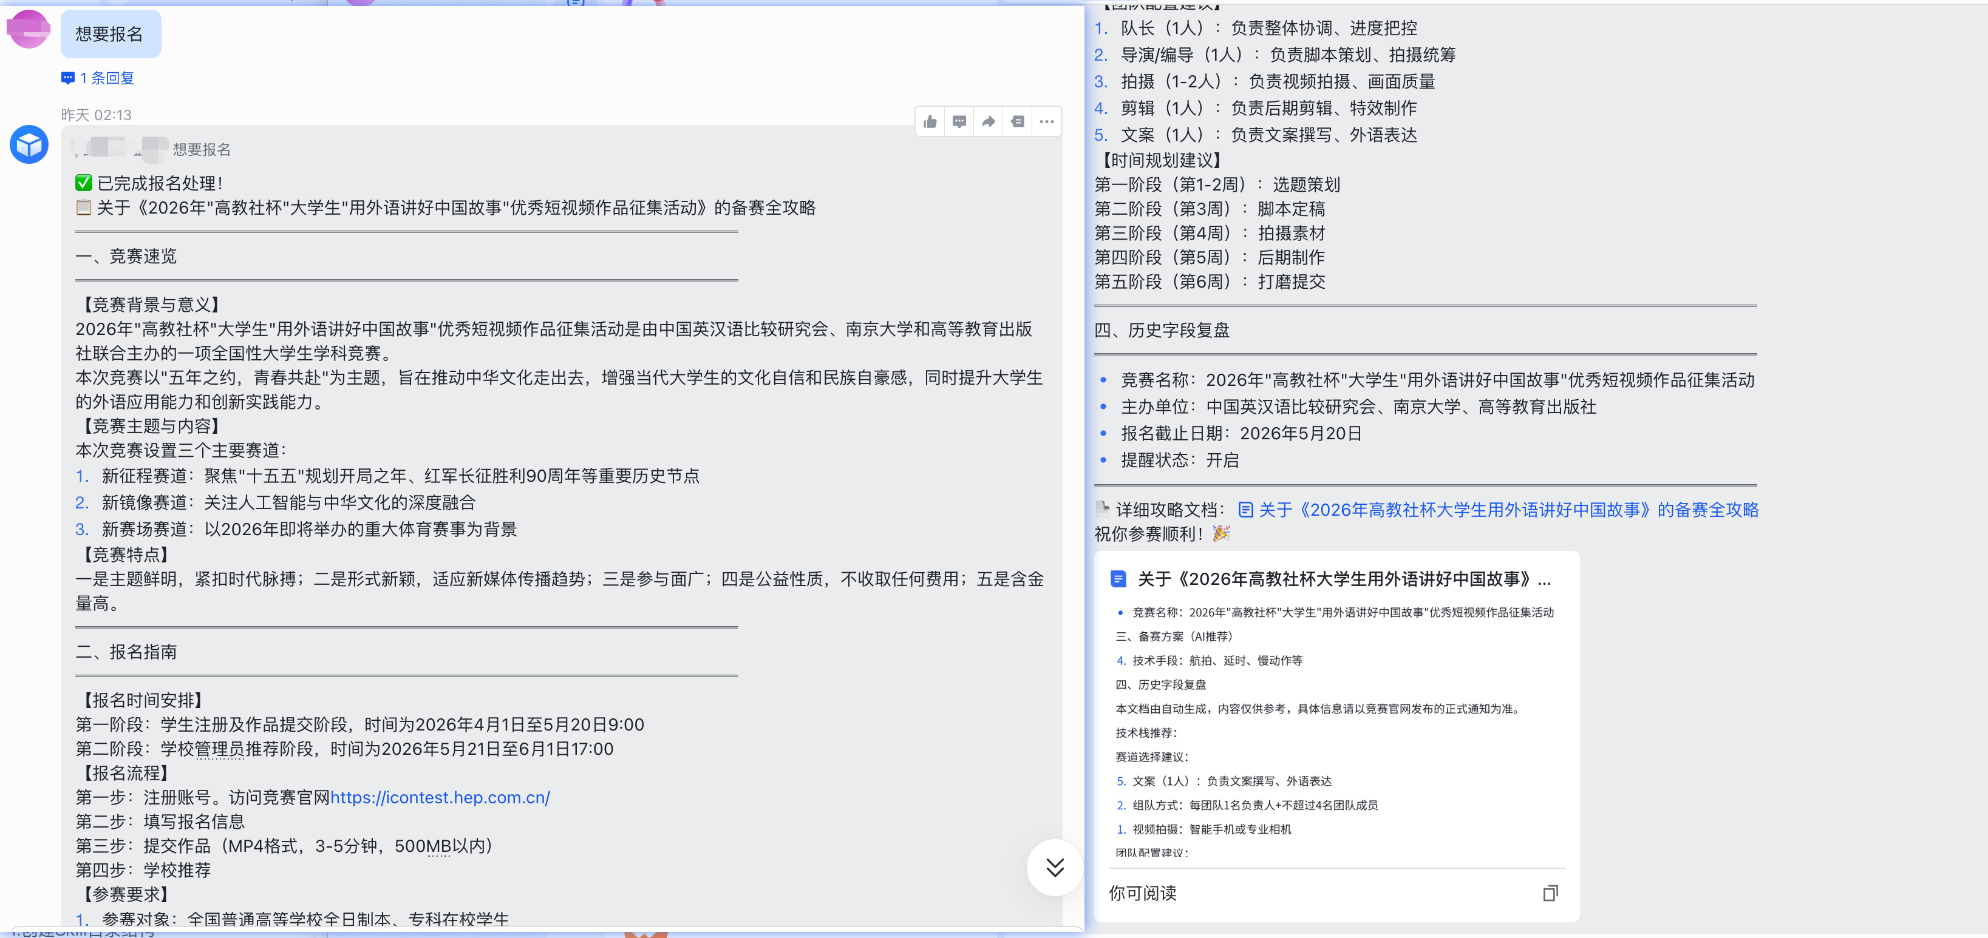The image size is (1988, 938).
Task: Click the blue cube bot avatar
Action: [x=29, y=144]
